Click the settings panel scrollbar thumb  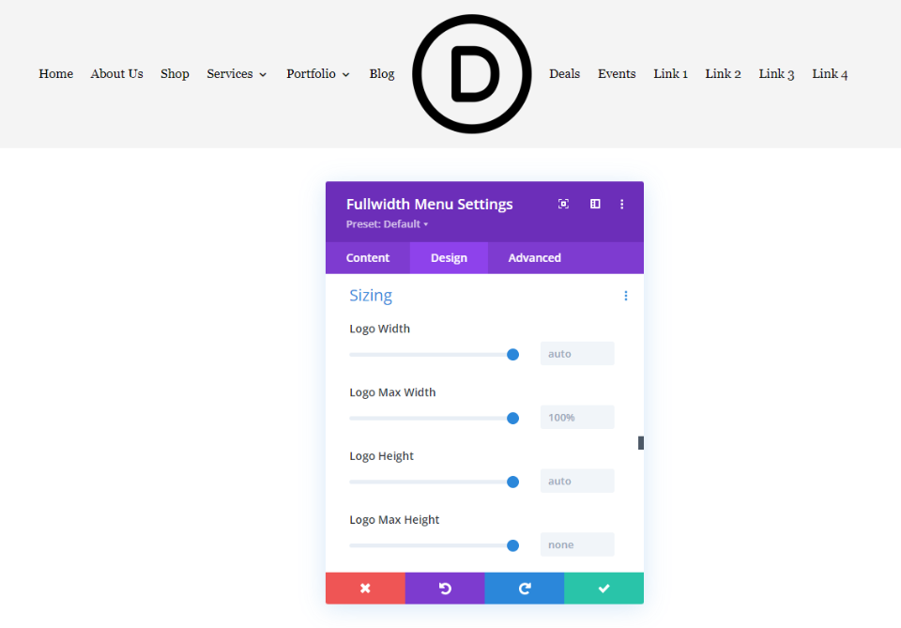coord(641,443)
